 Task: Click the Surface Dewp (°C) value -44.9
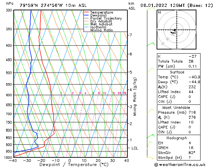tap(194, 82)
